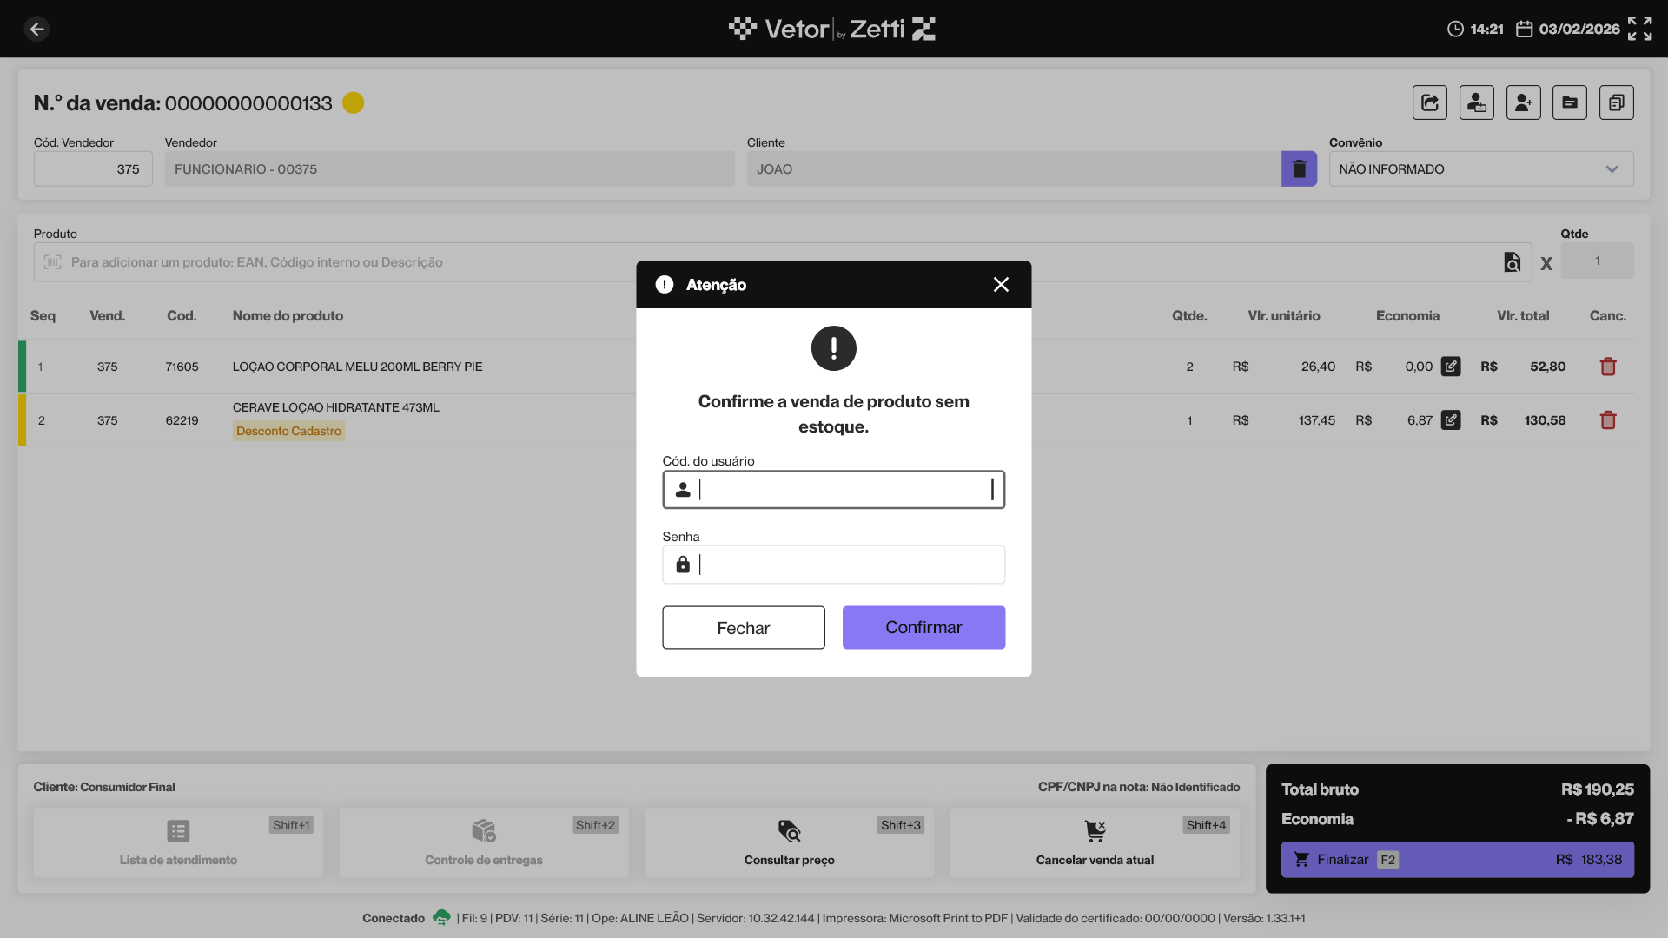
Task: Close the Atenção dialog with X
Action: 1001,285
